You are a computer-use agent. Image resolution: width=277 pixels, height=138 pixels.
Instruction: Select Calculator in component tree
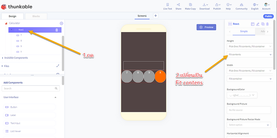click(15, 23)
